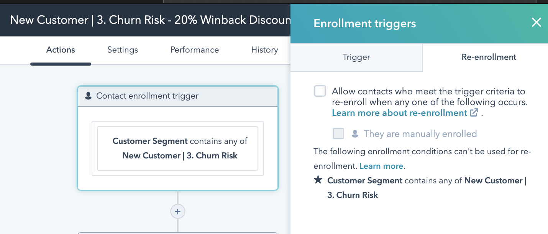The width and height of the screenshot is (548, 234).
Task: Select the bold Customer Segment text under re-enrollment notes
Action: [364, 180]
